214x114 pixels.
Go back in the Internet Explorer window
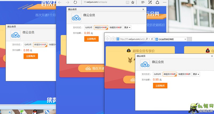108,39
